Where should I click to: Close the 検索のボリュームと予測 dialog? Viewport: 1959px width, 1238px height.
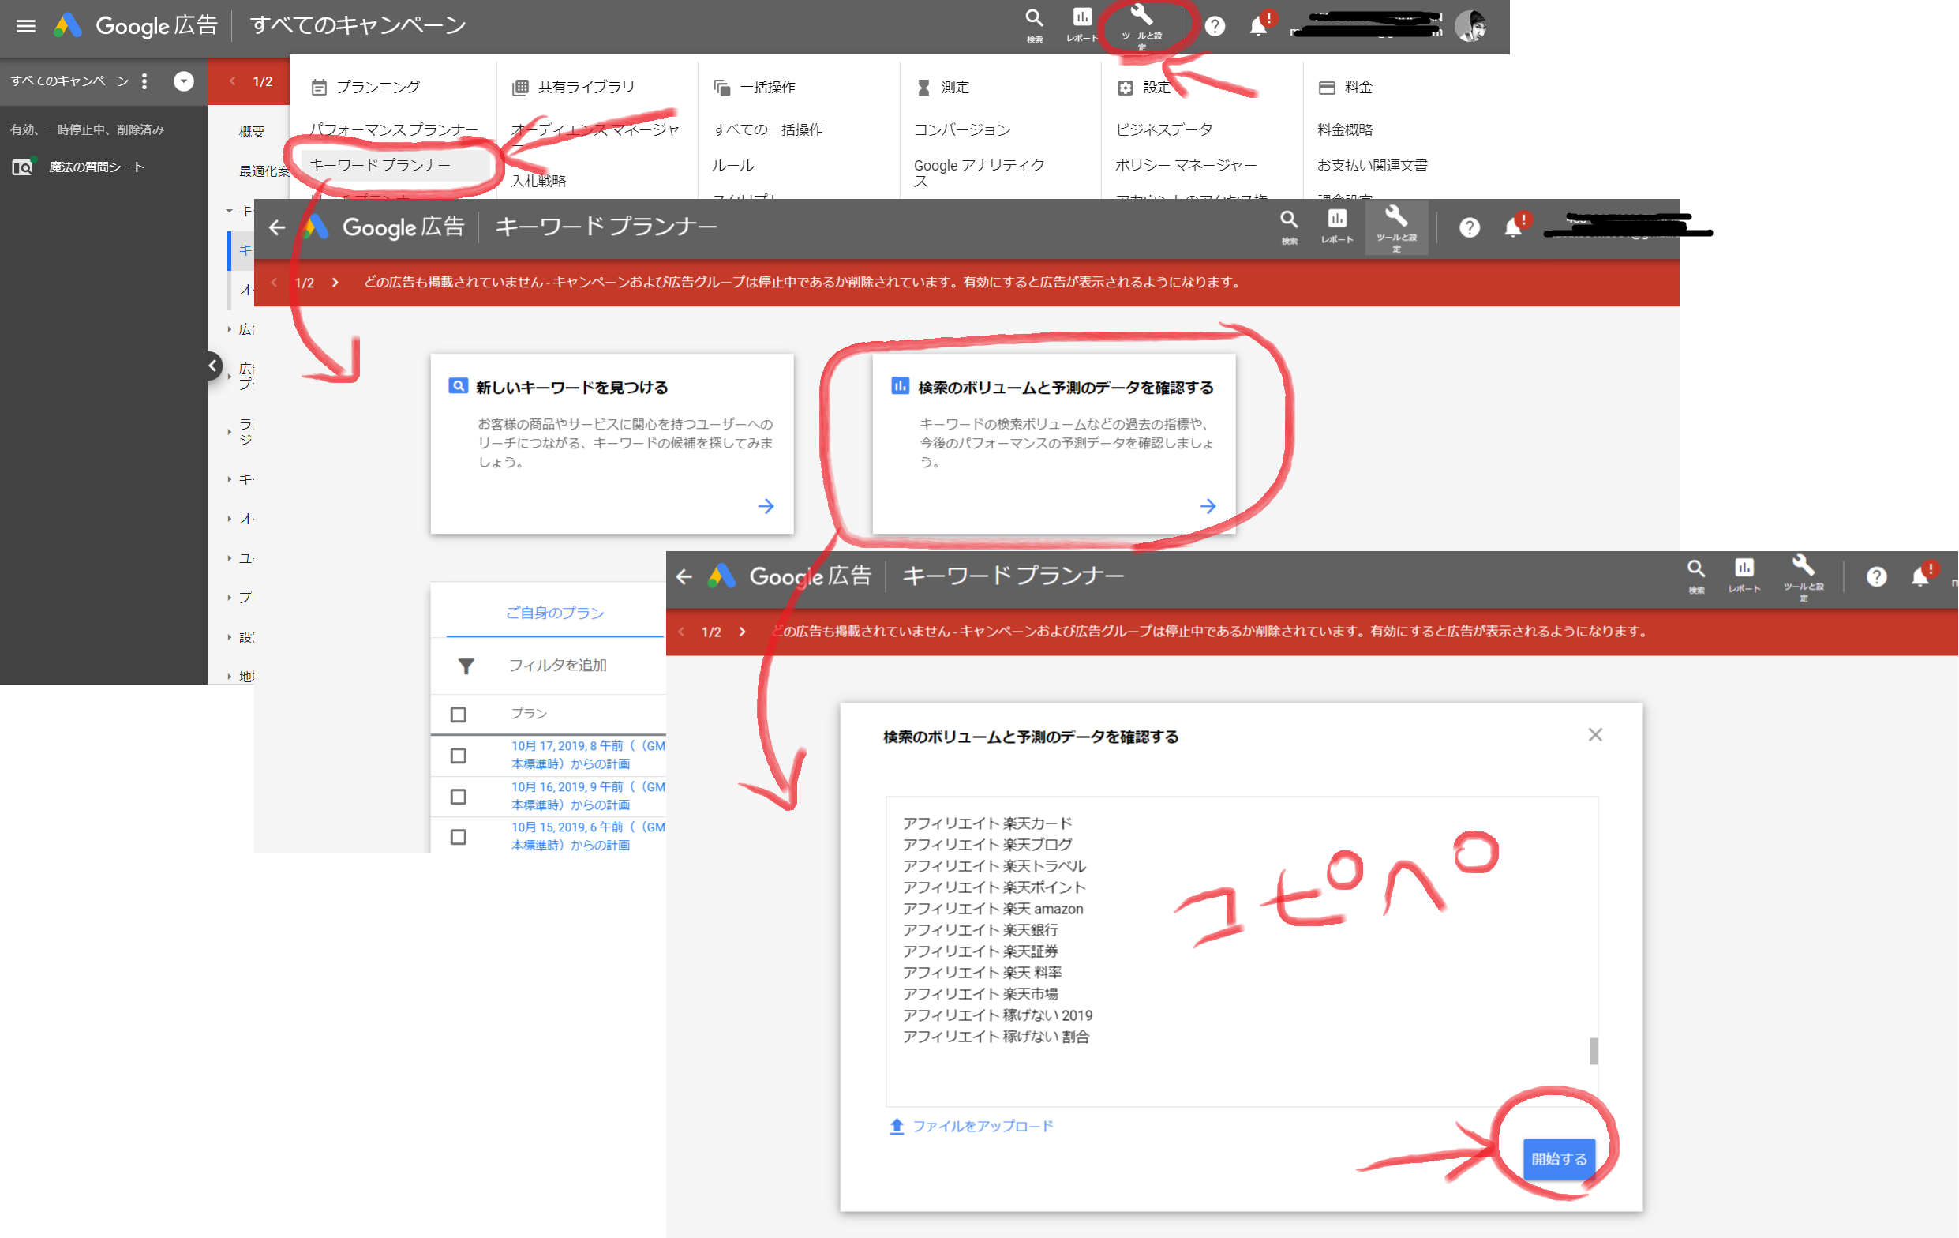(1594, 735)
